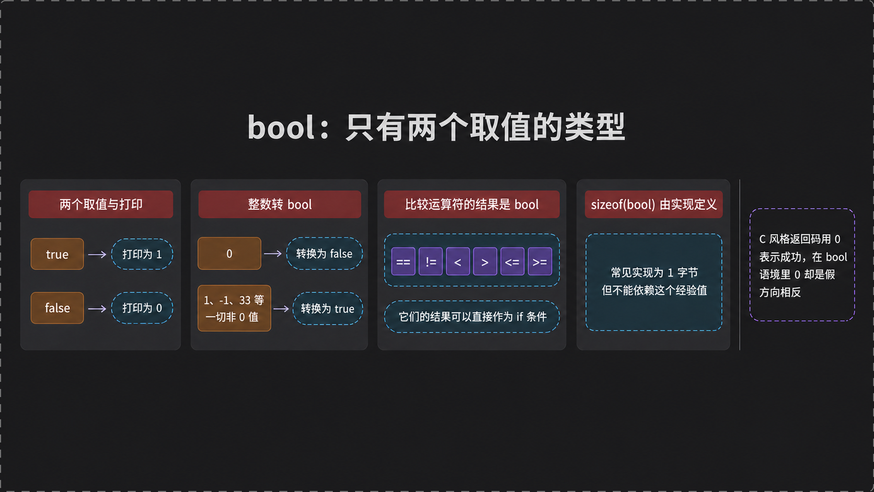Click the '比较运算符的结果是 bool' header
This screenshot has width=874, height=492.
coord(471,204)
